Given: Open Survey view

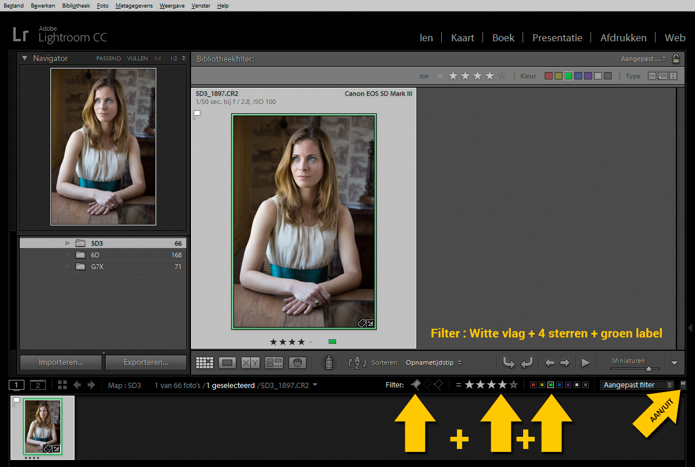Looking at the screenshot, I should click(273, 363).
